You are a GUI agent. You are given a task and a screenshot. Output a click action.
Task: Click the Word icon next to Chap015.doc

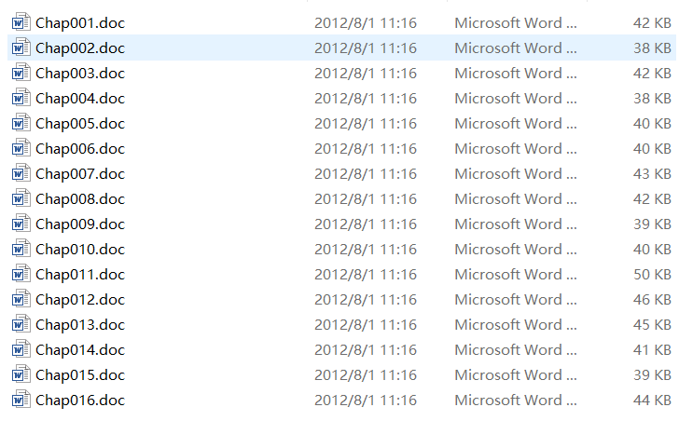21,374
